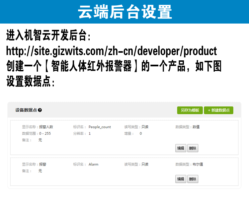This screenshot has height=200, width=249.
Task: Click the 设置数据点 heading line
Action: tap(30, 81)
